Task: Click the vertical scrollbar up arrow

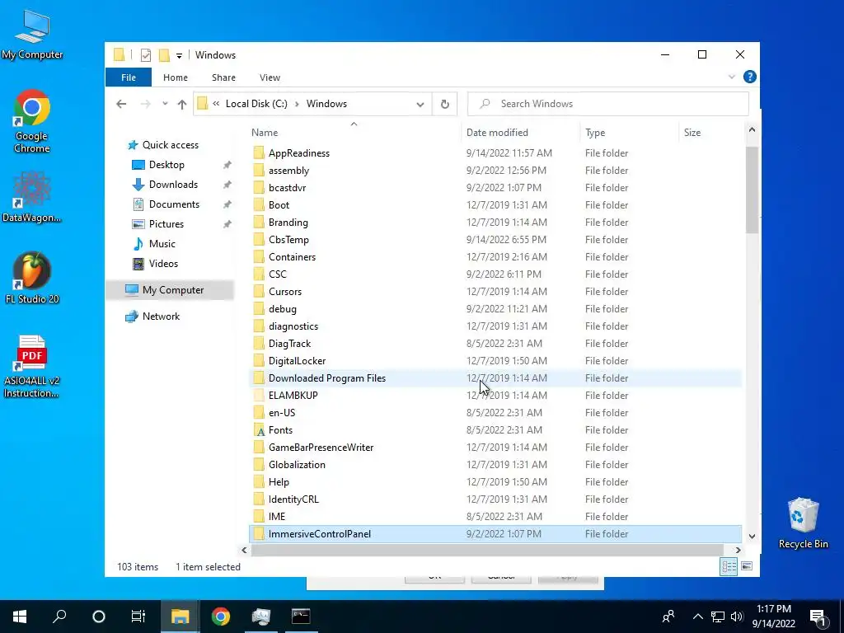Action: pos(752,129)
